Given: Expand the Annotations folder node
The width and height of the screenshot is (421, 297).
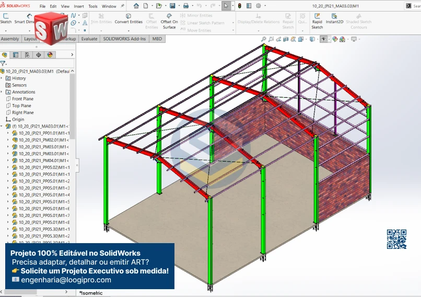Looking at the screenshot, I should [x=2, y=92].
